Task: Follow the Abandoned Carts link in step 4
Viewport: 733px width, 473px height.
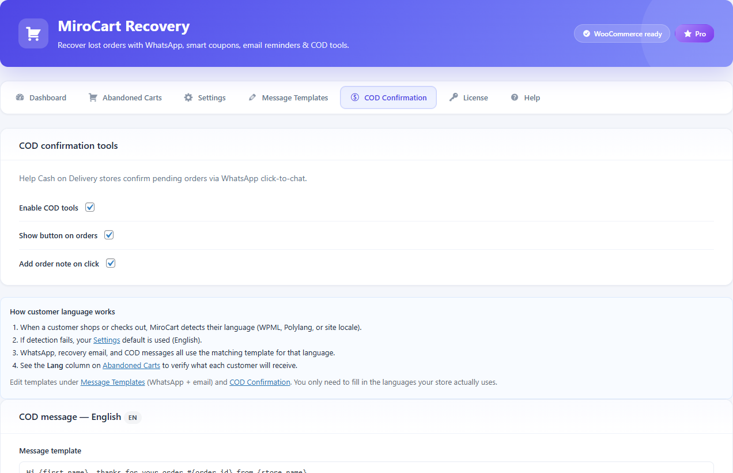Action: click(x=131, y=365)
